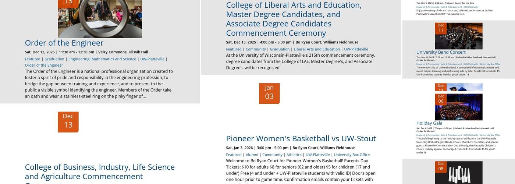515x184 pixels.
Task: Click the Dec 13 date badge above College of Business
Action: (68, 122)
